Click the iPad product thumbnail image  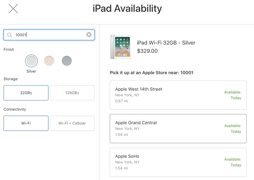click(x=120, y=47)
